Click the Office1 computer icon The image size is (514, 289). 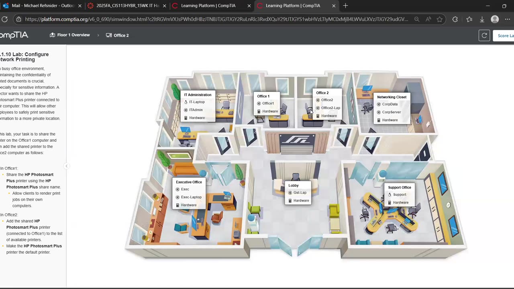(259, 104)
